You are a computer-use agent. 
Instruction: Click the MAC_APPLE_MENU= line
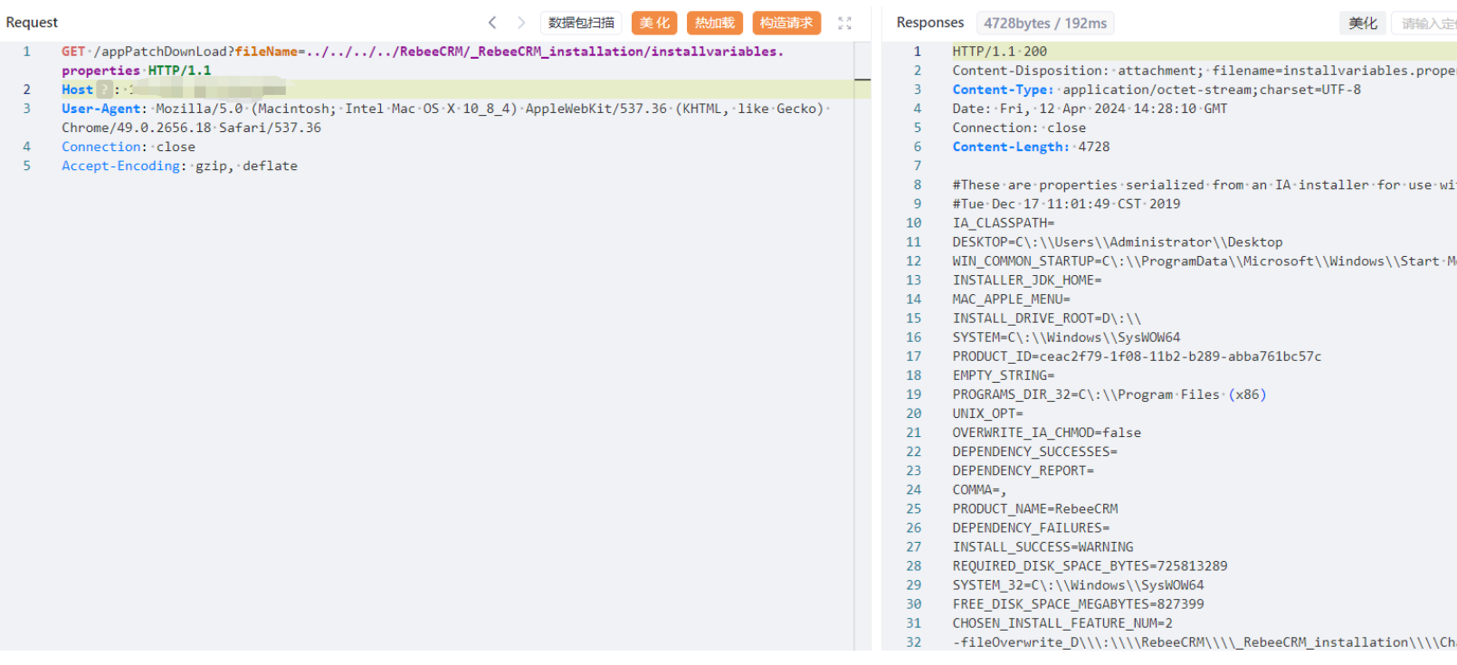point(1011,299)
